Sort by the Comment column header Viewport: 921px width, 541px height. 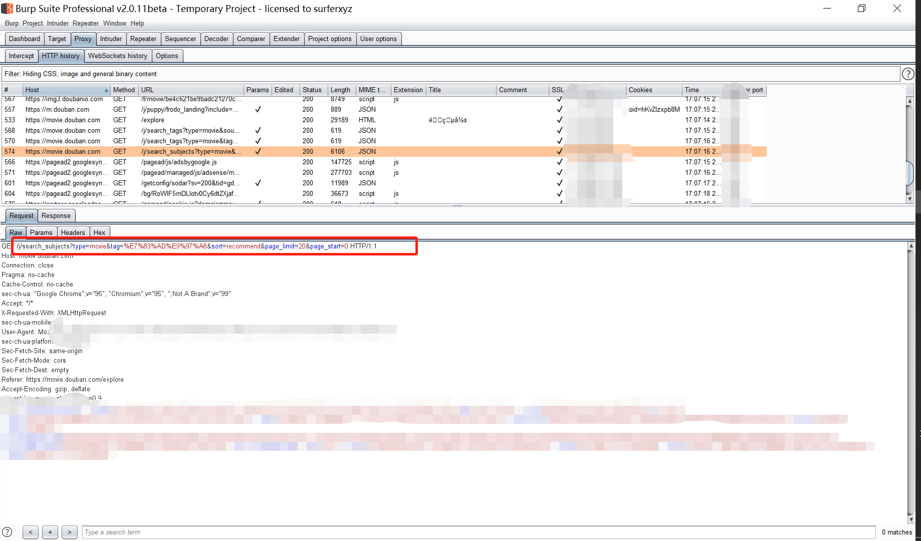coord(523,90)
